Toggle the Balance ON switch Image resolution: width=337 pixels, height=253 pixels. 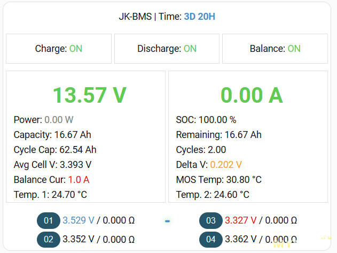[275, 49]
